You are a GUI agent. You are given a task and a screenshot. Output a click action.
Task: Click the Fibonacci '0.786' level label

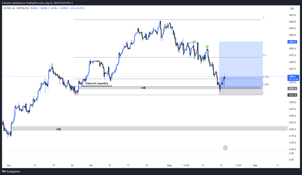(266, 77)
